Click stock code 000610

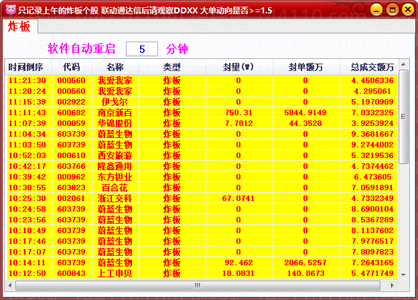(72, 155)
